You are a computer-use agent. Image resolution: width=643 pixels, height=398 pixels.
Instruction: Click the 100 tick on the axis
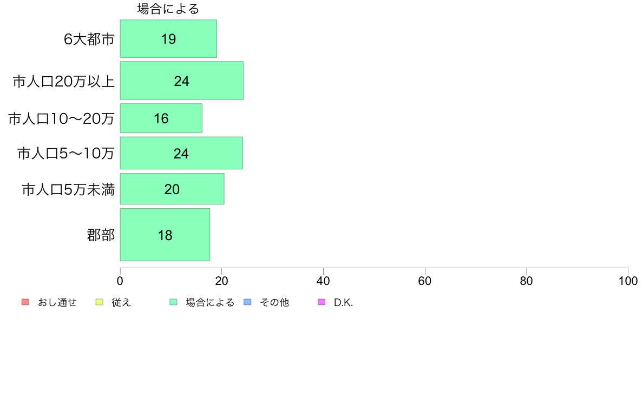(628, 281)
